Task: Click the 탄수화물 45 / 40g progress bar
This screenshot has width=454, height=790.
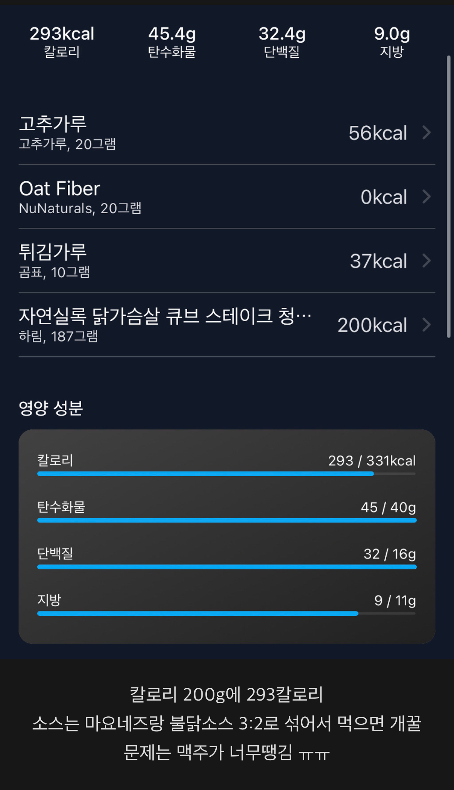Action: (x=226, y=520)
